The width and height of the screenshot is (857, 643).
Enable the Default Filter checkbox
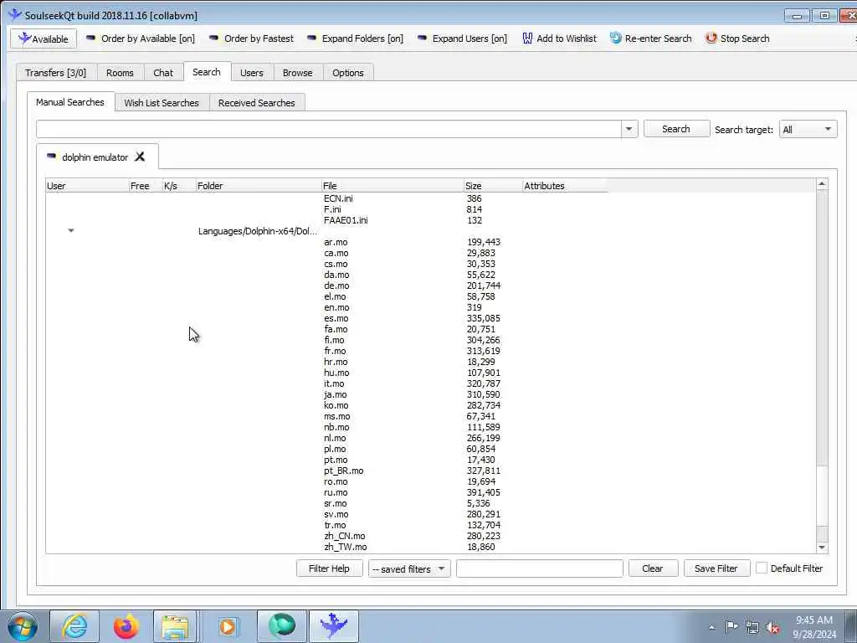[x=762, y=568]
